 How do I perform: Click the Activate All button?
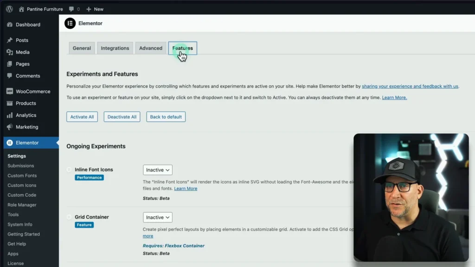[82, 117]
